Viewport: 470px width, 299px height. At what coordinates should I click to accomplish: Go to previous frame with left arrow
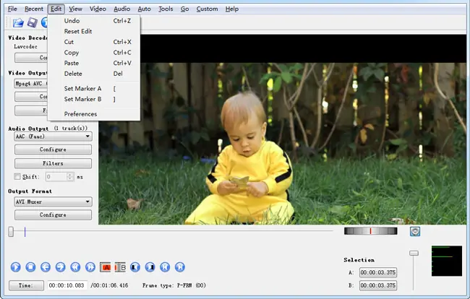(x=46, y=267)
